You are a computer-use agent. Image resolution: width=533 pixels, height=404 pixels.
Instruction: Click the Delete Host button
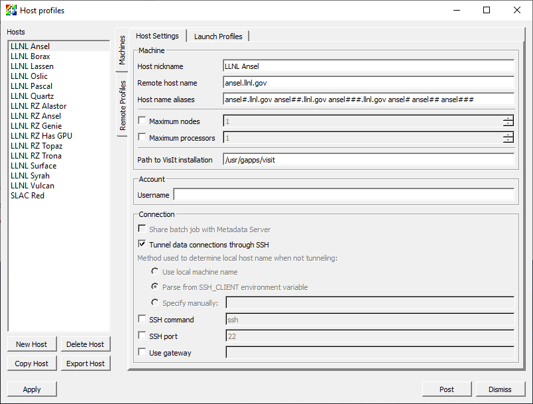(x=86, y=344)
